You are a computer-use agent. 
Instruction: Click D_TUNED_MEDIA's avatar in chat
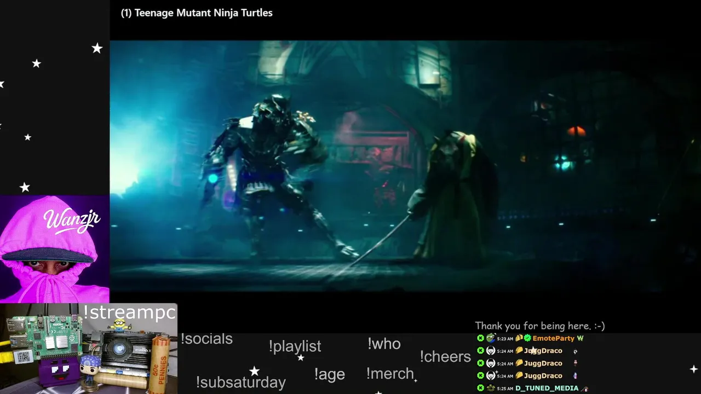[491, 388]
